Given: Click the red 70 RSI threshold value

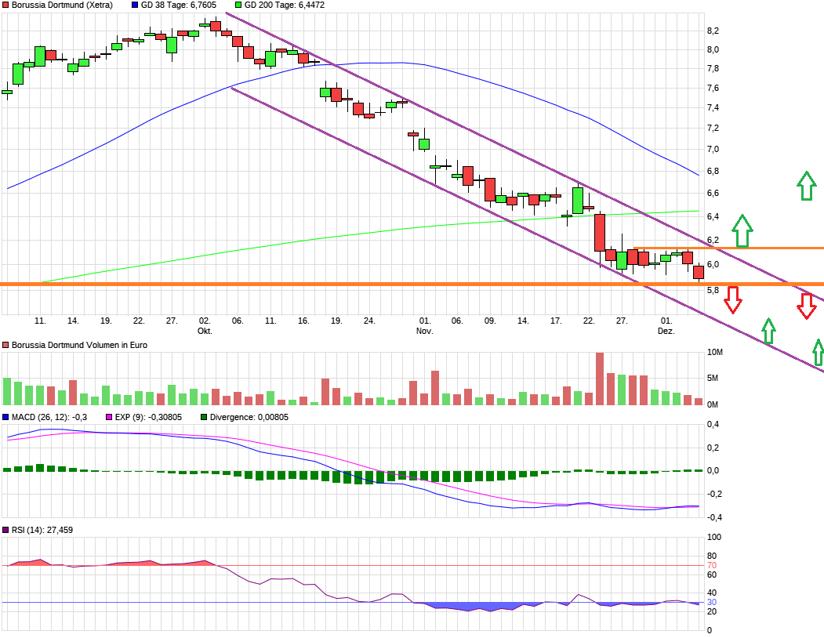Looking at the screenshot, I should pyautogui.click(x=712, y=565).
